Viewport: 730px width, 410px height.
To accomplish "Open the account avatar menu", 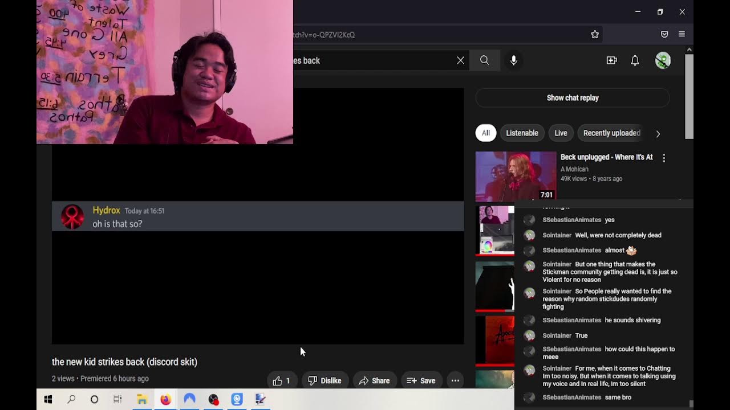I will 663,60.
